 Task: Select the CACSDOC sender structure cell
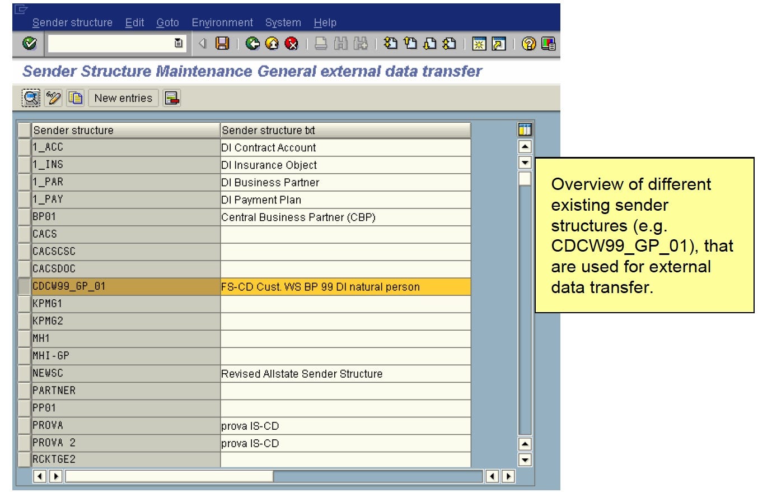[125, 270]
